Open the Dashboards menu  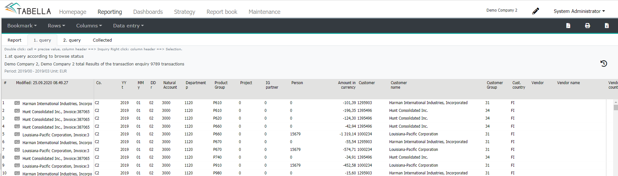tap(148, 12)
